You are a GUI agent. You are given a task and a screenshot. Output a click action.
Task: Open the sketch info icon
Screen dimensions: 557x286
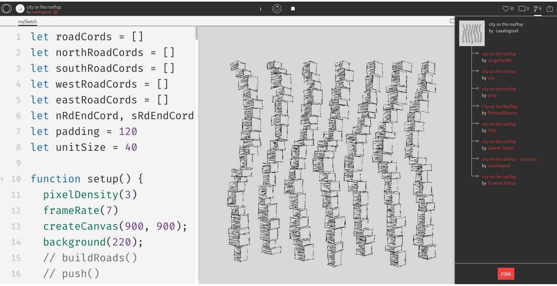260,9
